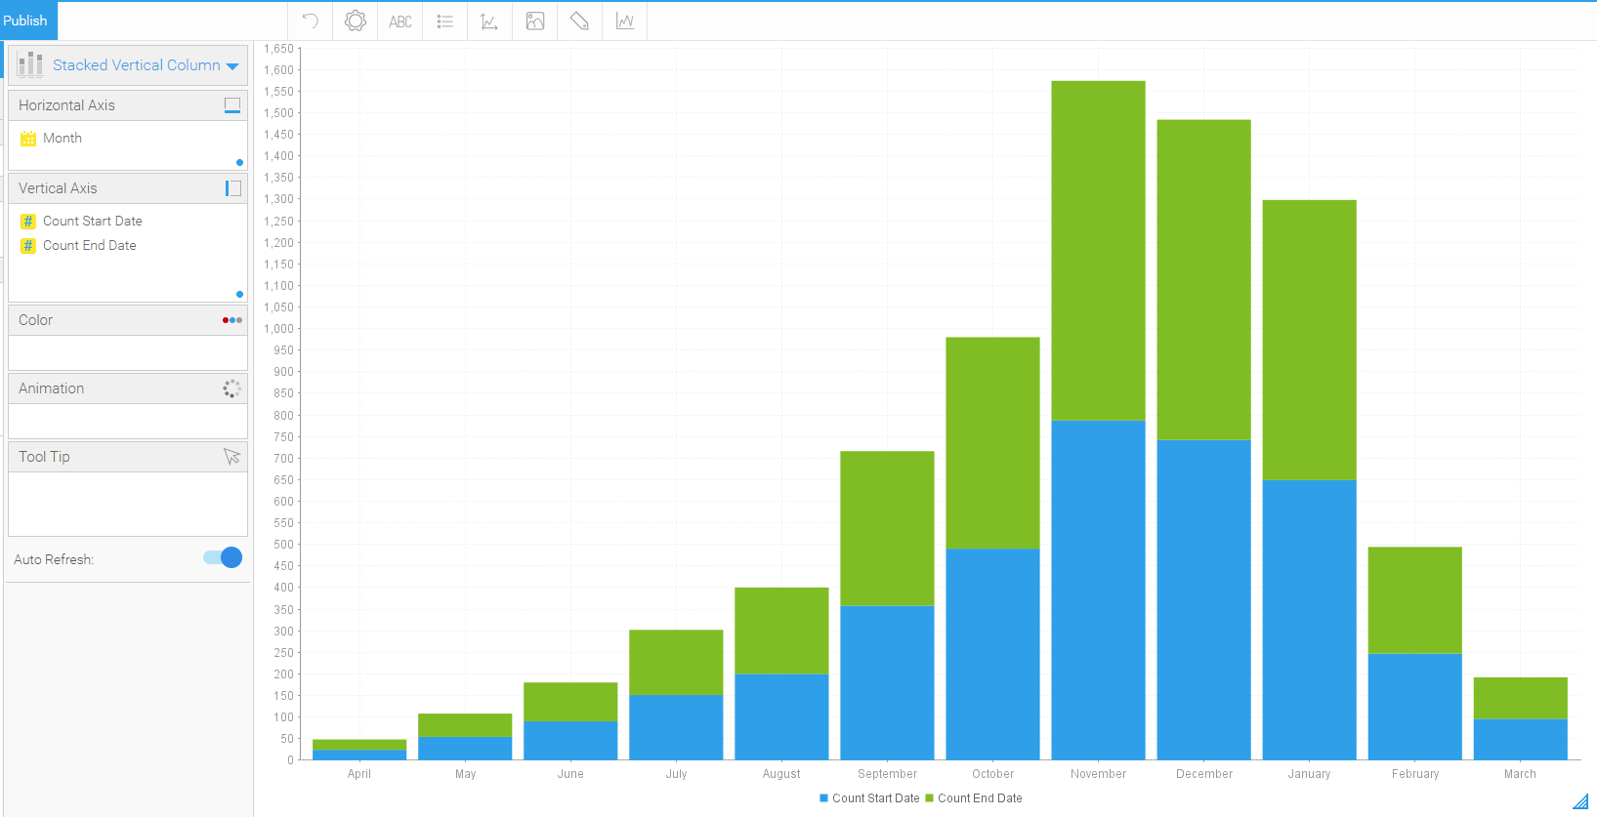Select the Month field in Horizontal Axis
The width and height of the screenshot is (1597, 817).
point(63,139)
